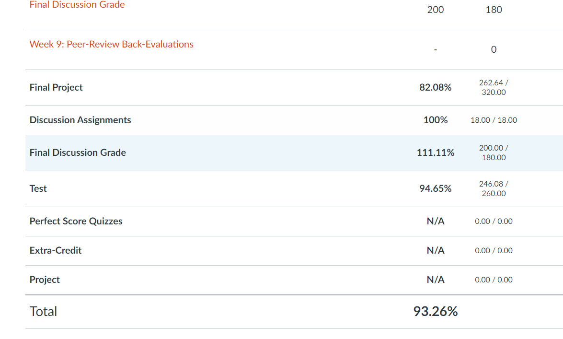Click the 93.26% total grade
The image size is (563, 339).
click(x=435, y=311)
